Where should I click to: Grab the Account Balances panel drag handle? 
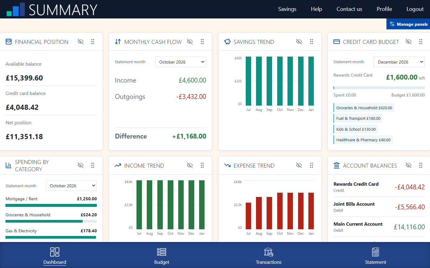(x=421, y=165)
